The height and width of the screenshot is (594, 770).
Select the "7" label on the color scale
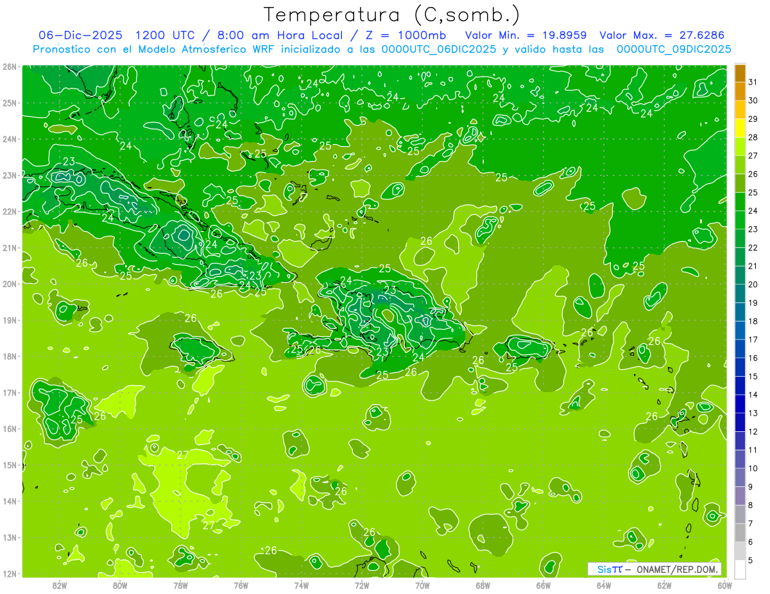[751, 524]
